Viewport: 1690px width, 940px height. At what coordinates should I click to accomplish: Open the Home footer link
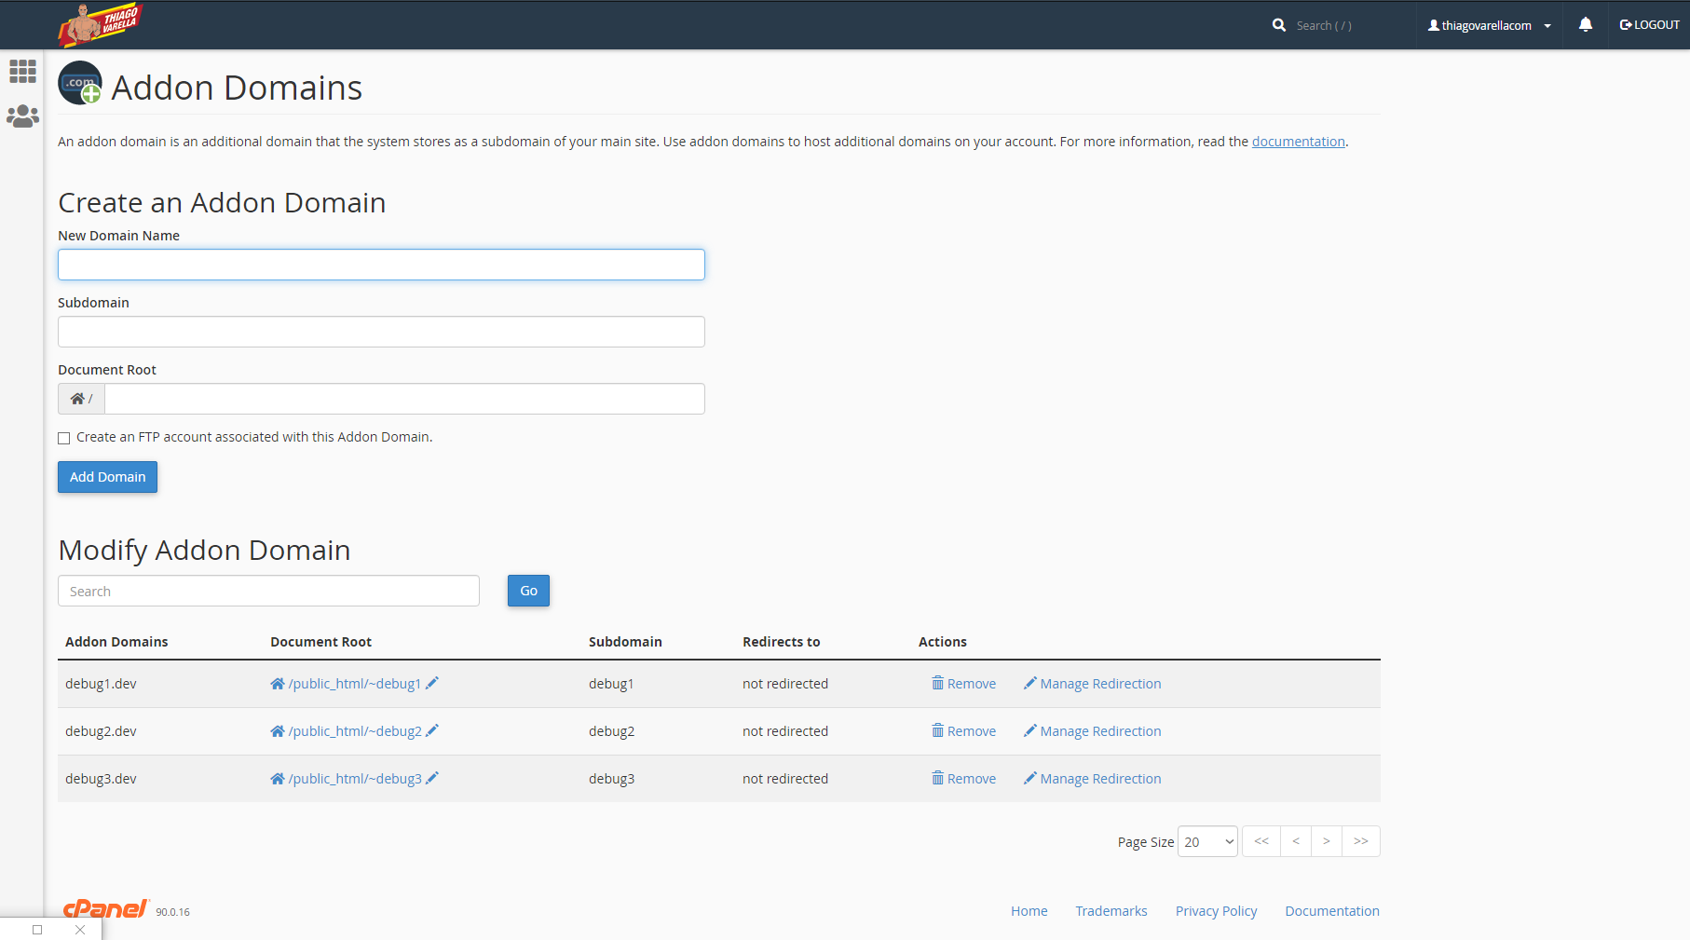pos(1029,911)
